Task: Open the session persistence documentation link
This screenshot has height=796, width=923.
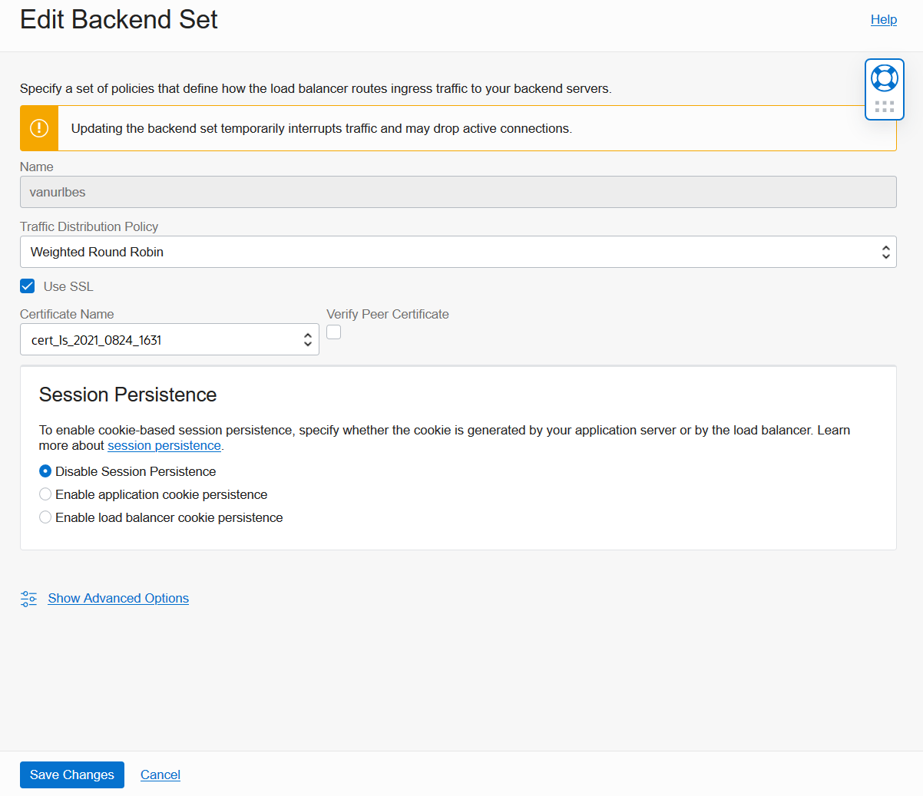Action: pyautogui.click(x=164, y=445)
